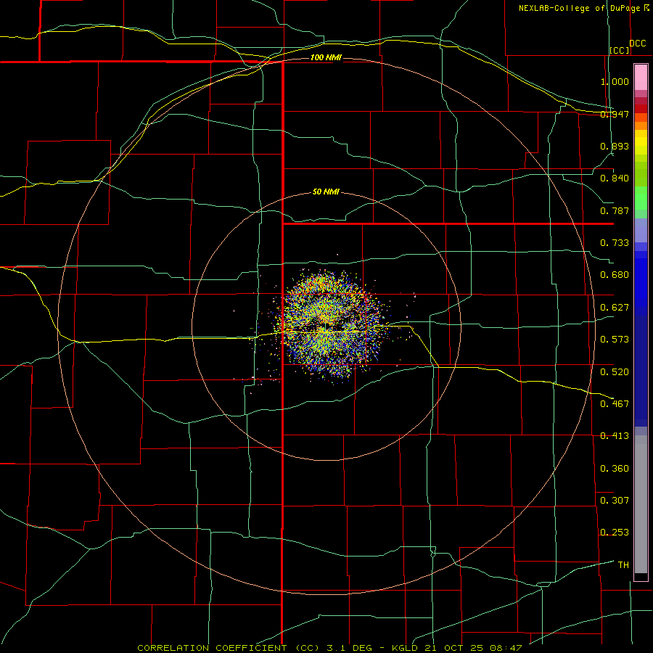The width and height of the screenshot is (653, 653).
Task: Click the 0.360 scale value
Action: 615,469
